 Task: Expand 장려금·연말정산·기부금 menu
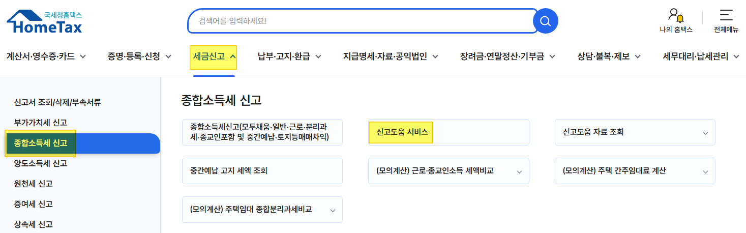508,56
